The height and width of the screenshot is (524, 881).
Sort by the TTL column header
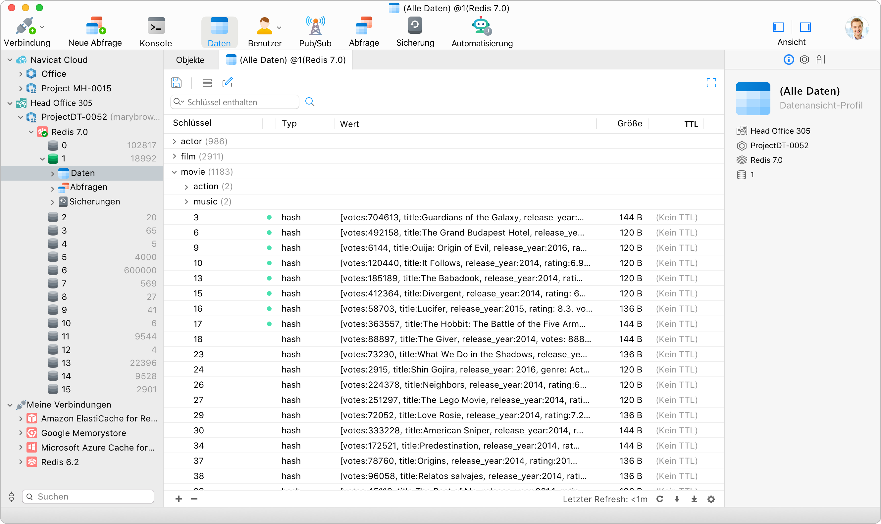click(x=691, y=124)
